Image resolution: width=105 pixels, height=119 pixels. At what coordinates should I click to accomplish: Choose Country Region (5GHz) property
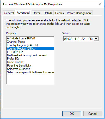30,49
